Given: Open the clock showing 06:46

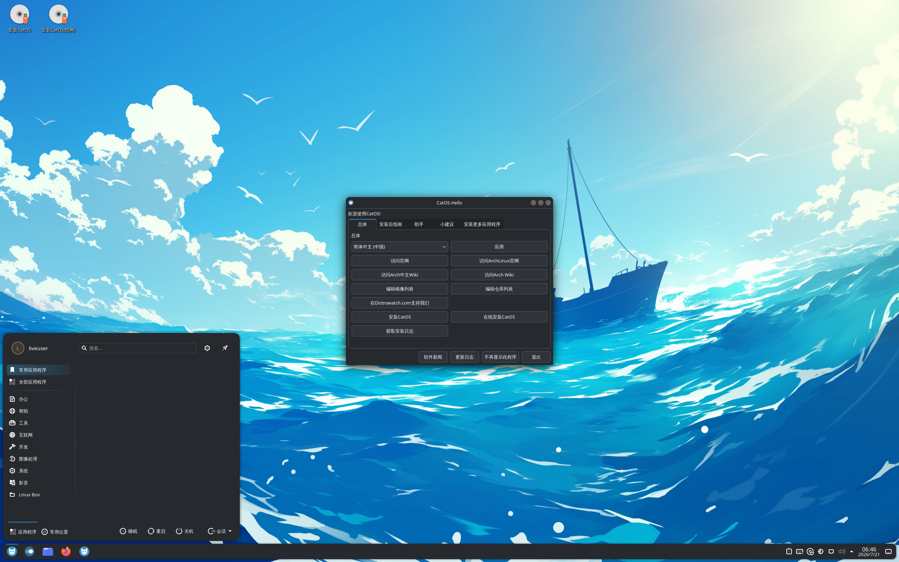Looking at the screenshot, I should click(868, 551).
